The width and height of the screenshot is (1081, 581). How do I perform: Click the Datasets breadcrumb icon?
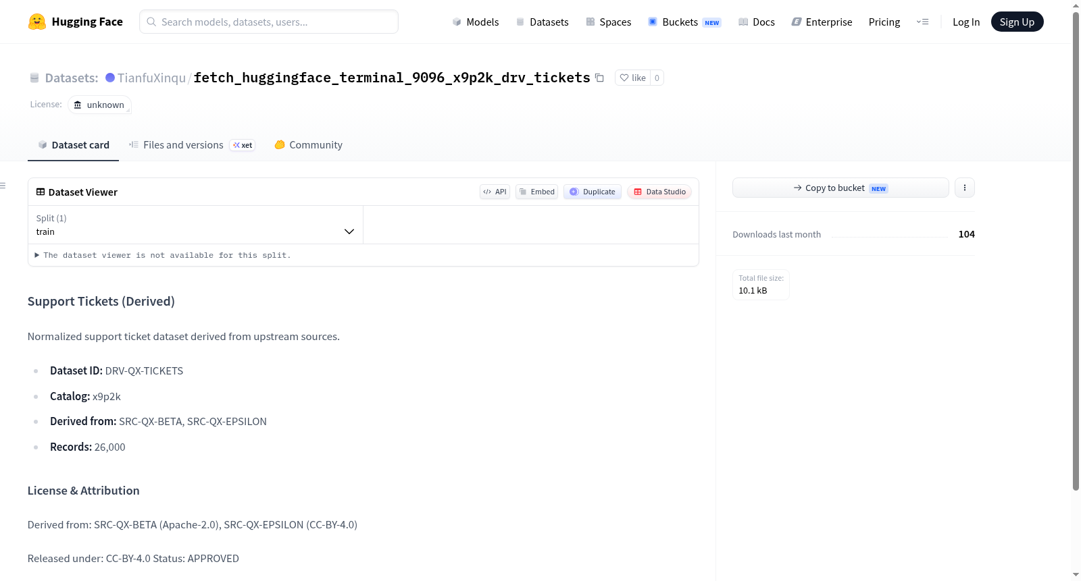click(34, 78)
